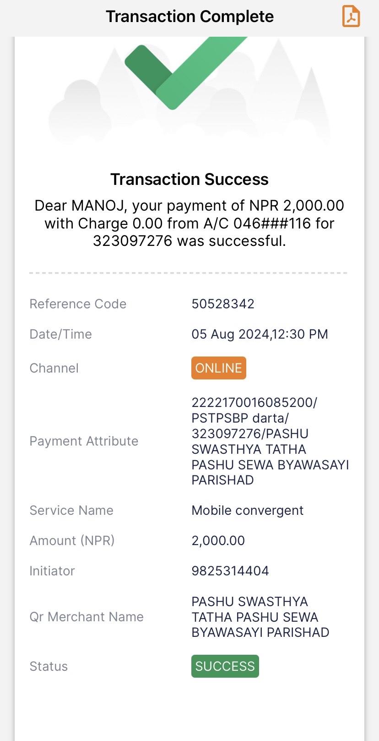The width and height of the screenshot is (379, 741).
Task: Tap the payment confirmation message to MANOJ
Action: point(189,223)
